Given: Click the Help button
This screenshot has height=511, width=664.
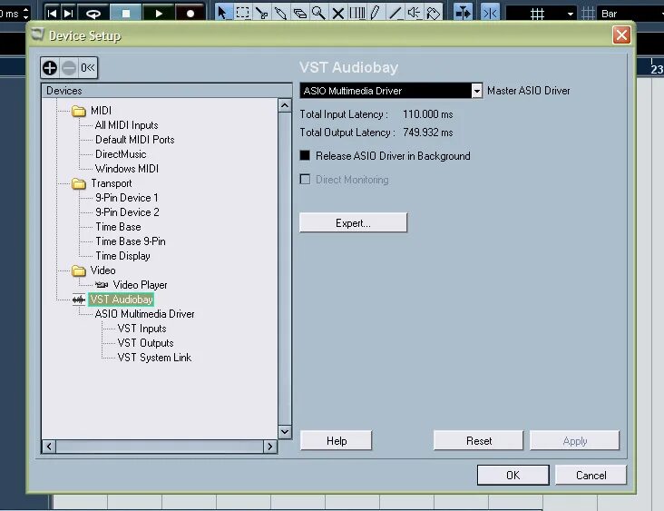Looking at the screenshot, I should 337,441.
